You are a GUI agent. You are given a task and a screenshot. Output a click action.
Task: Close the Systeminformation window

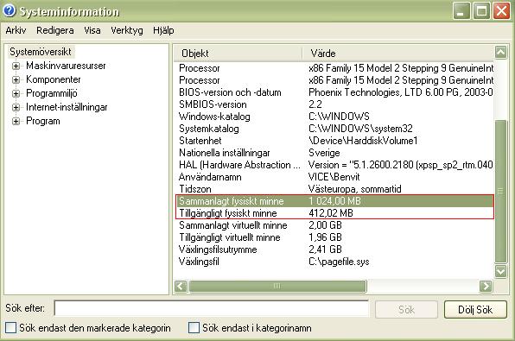pos(501,11)
